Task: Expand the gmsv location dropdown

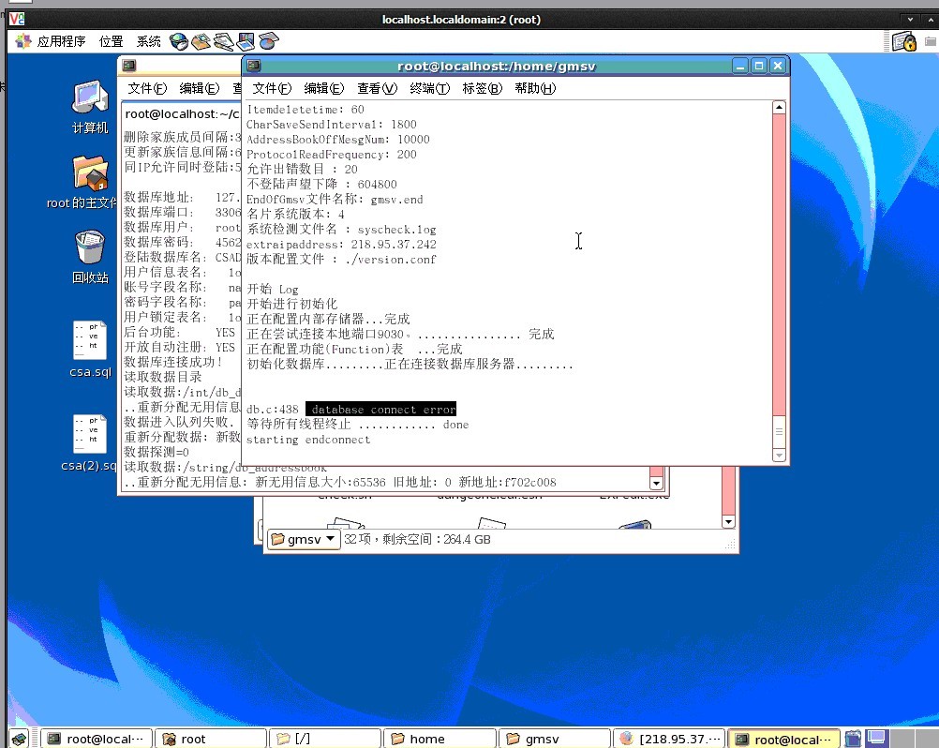Action: pos(304,540)
